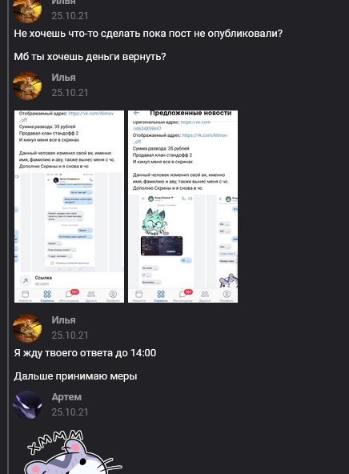This screenshot has width=349, height=474.
Task: Open Илья's avatar above the 14:00 message
Action: click(27, 328)
